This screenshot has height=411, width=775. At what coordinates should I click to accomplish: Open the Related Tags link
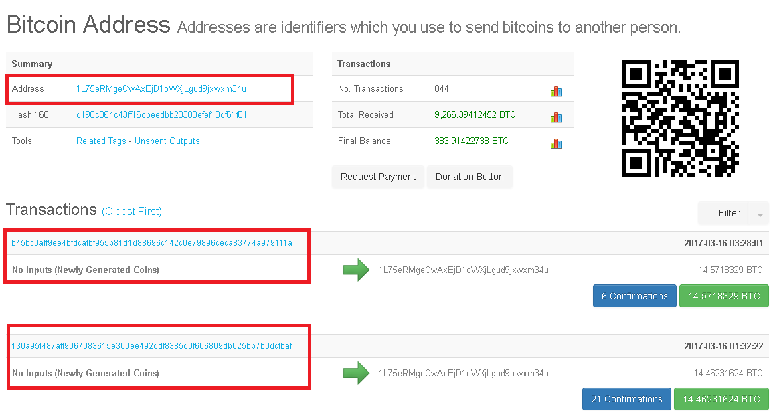click(103, 141)
